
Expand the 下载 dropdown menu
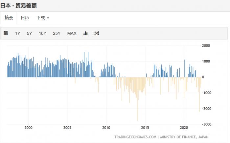43,18
